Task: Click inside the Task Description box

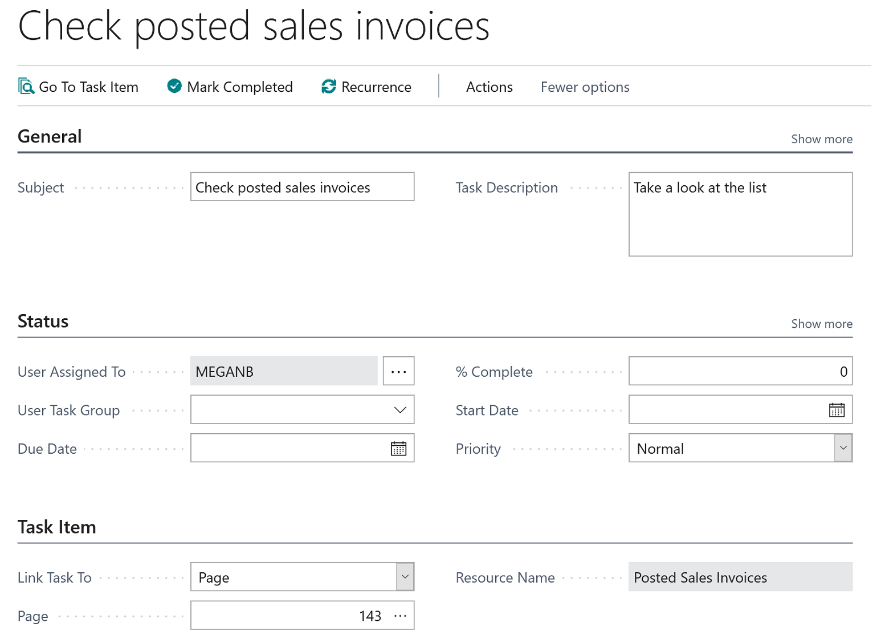Action: point(740,214)
